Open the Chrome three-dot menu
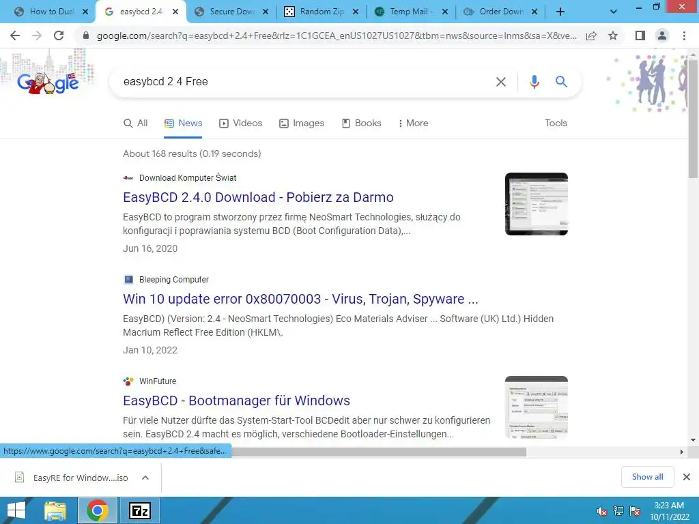Viewport: 699px width, 524px height. pos(684,35)
